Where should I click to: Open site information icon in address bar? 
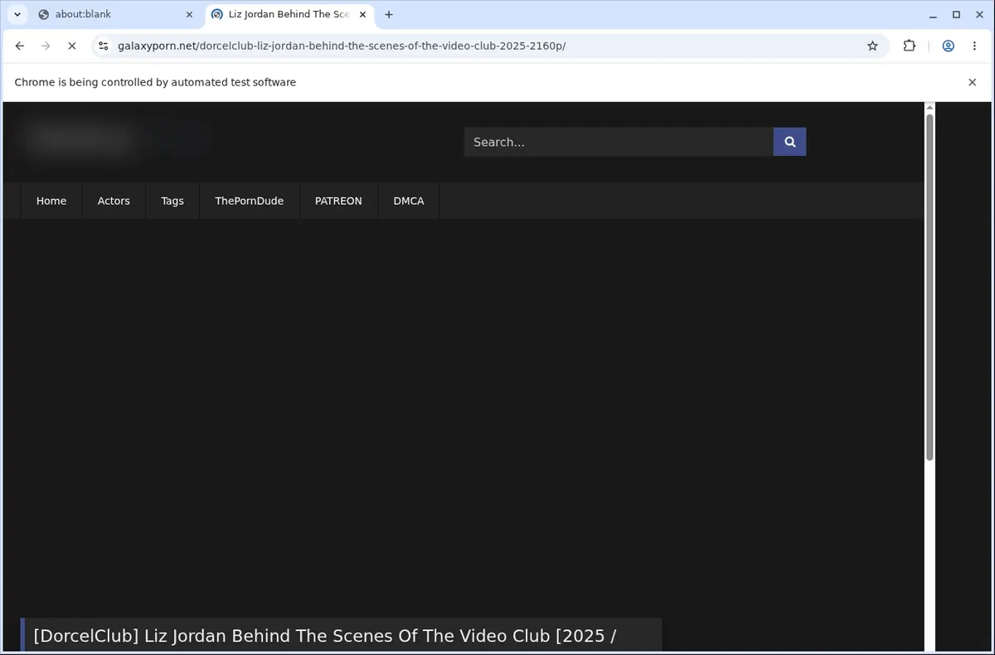pos(104,46)
